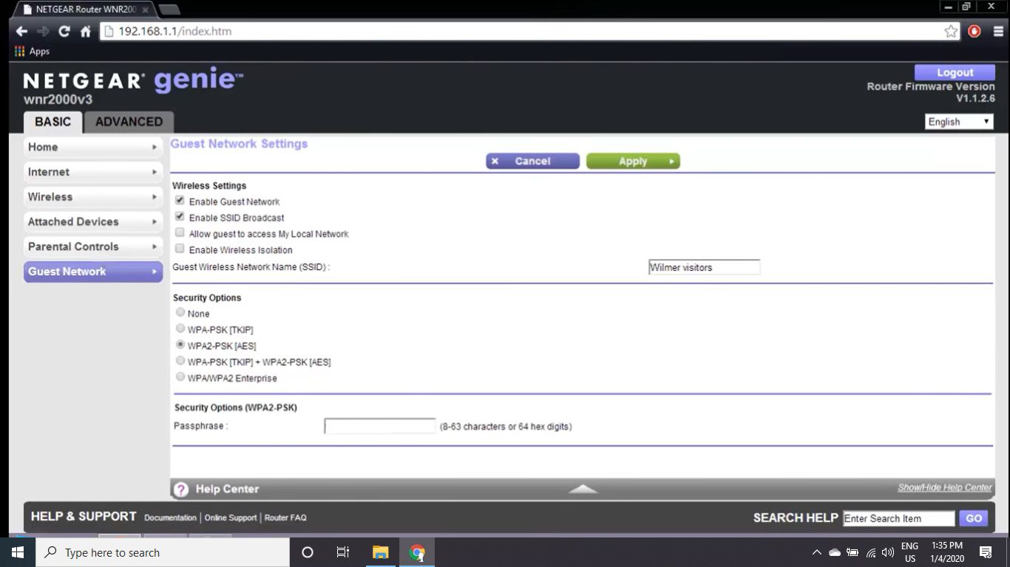This screenshot has width=1010, height=567.
Task: Open the Wireless sidebar item
Action: (x=93, y=197)
